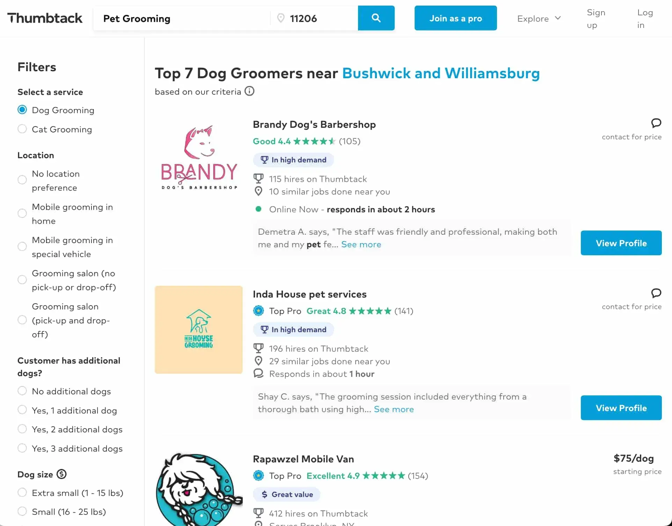Click the search magnifier icon
The height and width of the screenshot is (526, 672).
[376, 18]
